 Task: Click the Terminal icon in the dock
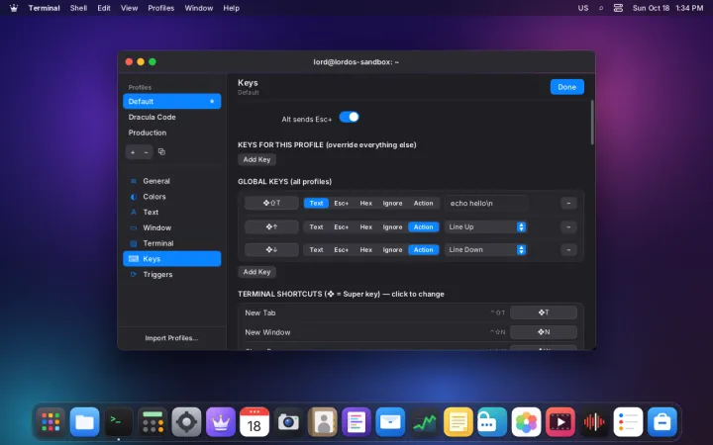pos(119,422)
